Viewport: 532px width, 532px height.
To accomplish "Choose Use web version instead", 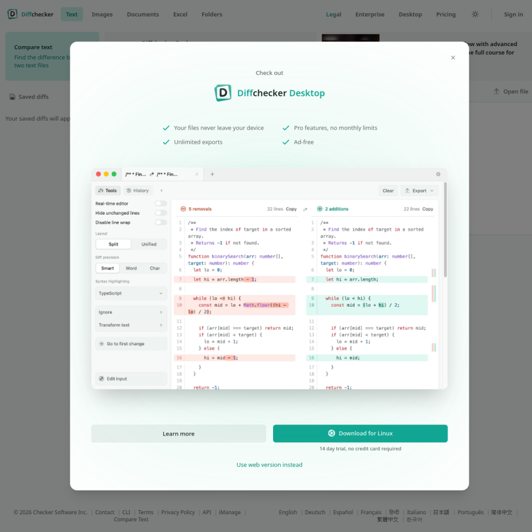I will point(270,465).
